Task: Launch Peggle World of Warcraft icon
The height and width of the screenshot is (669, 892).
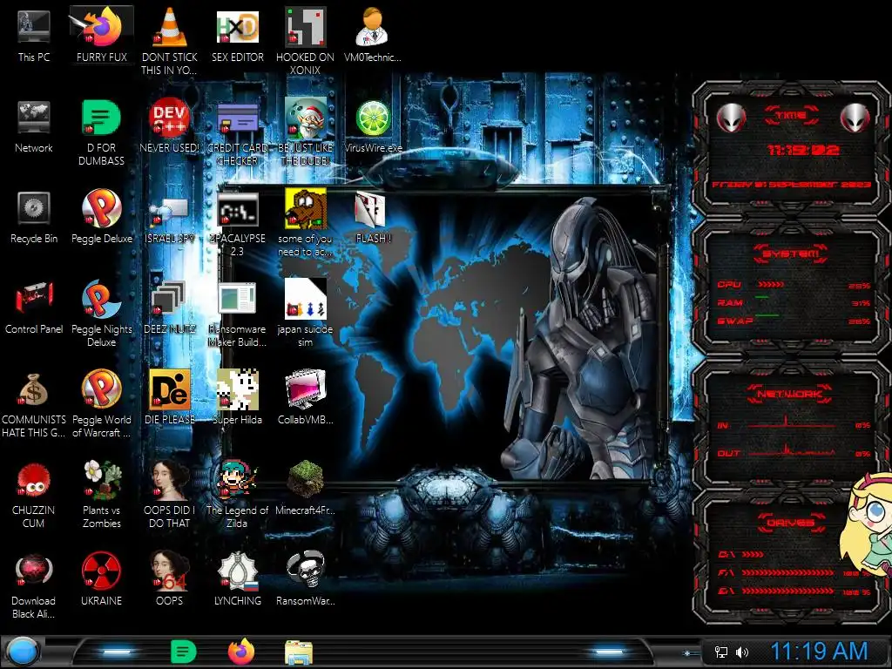Action: (102, 389)
